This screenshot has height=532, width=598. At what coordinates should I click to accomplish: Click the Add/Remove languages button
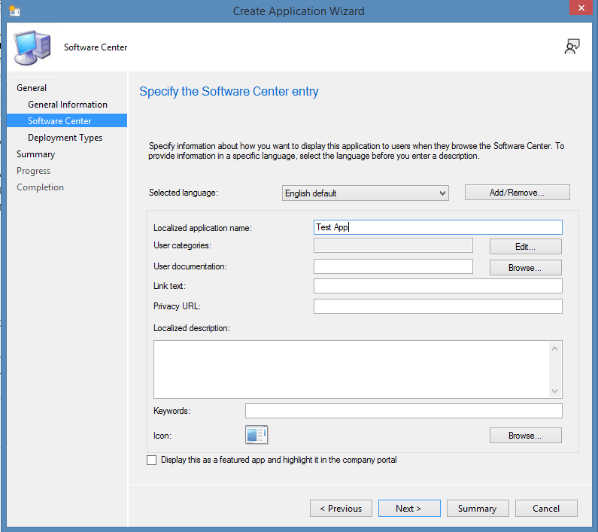coord(518,193)
